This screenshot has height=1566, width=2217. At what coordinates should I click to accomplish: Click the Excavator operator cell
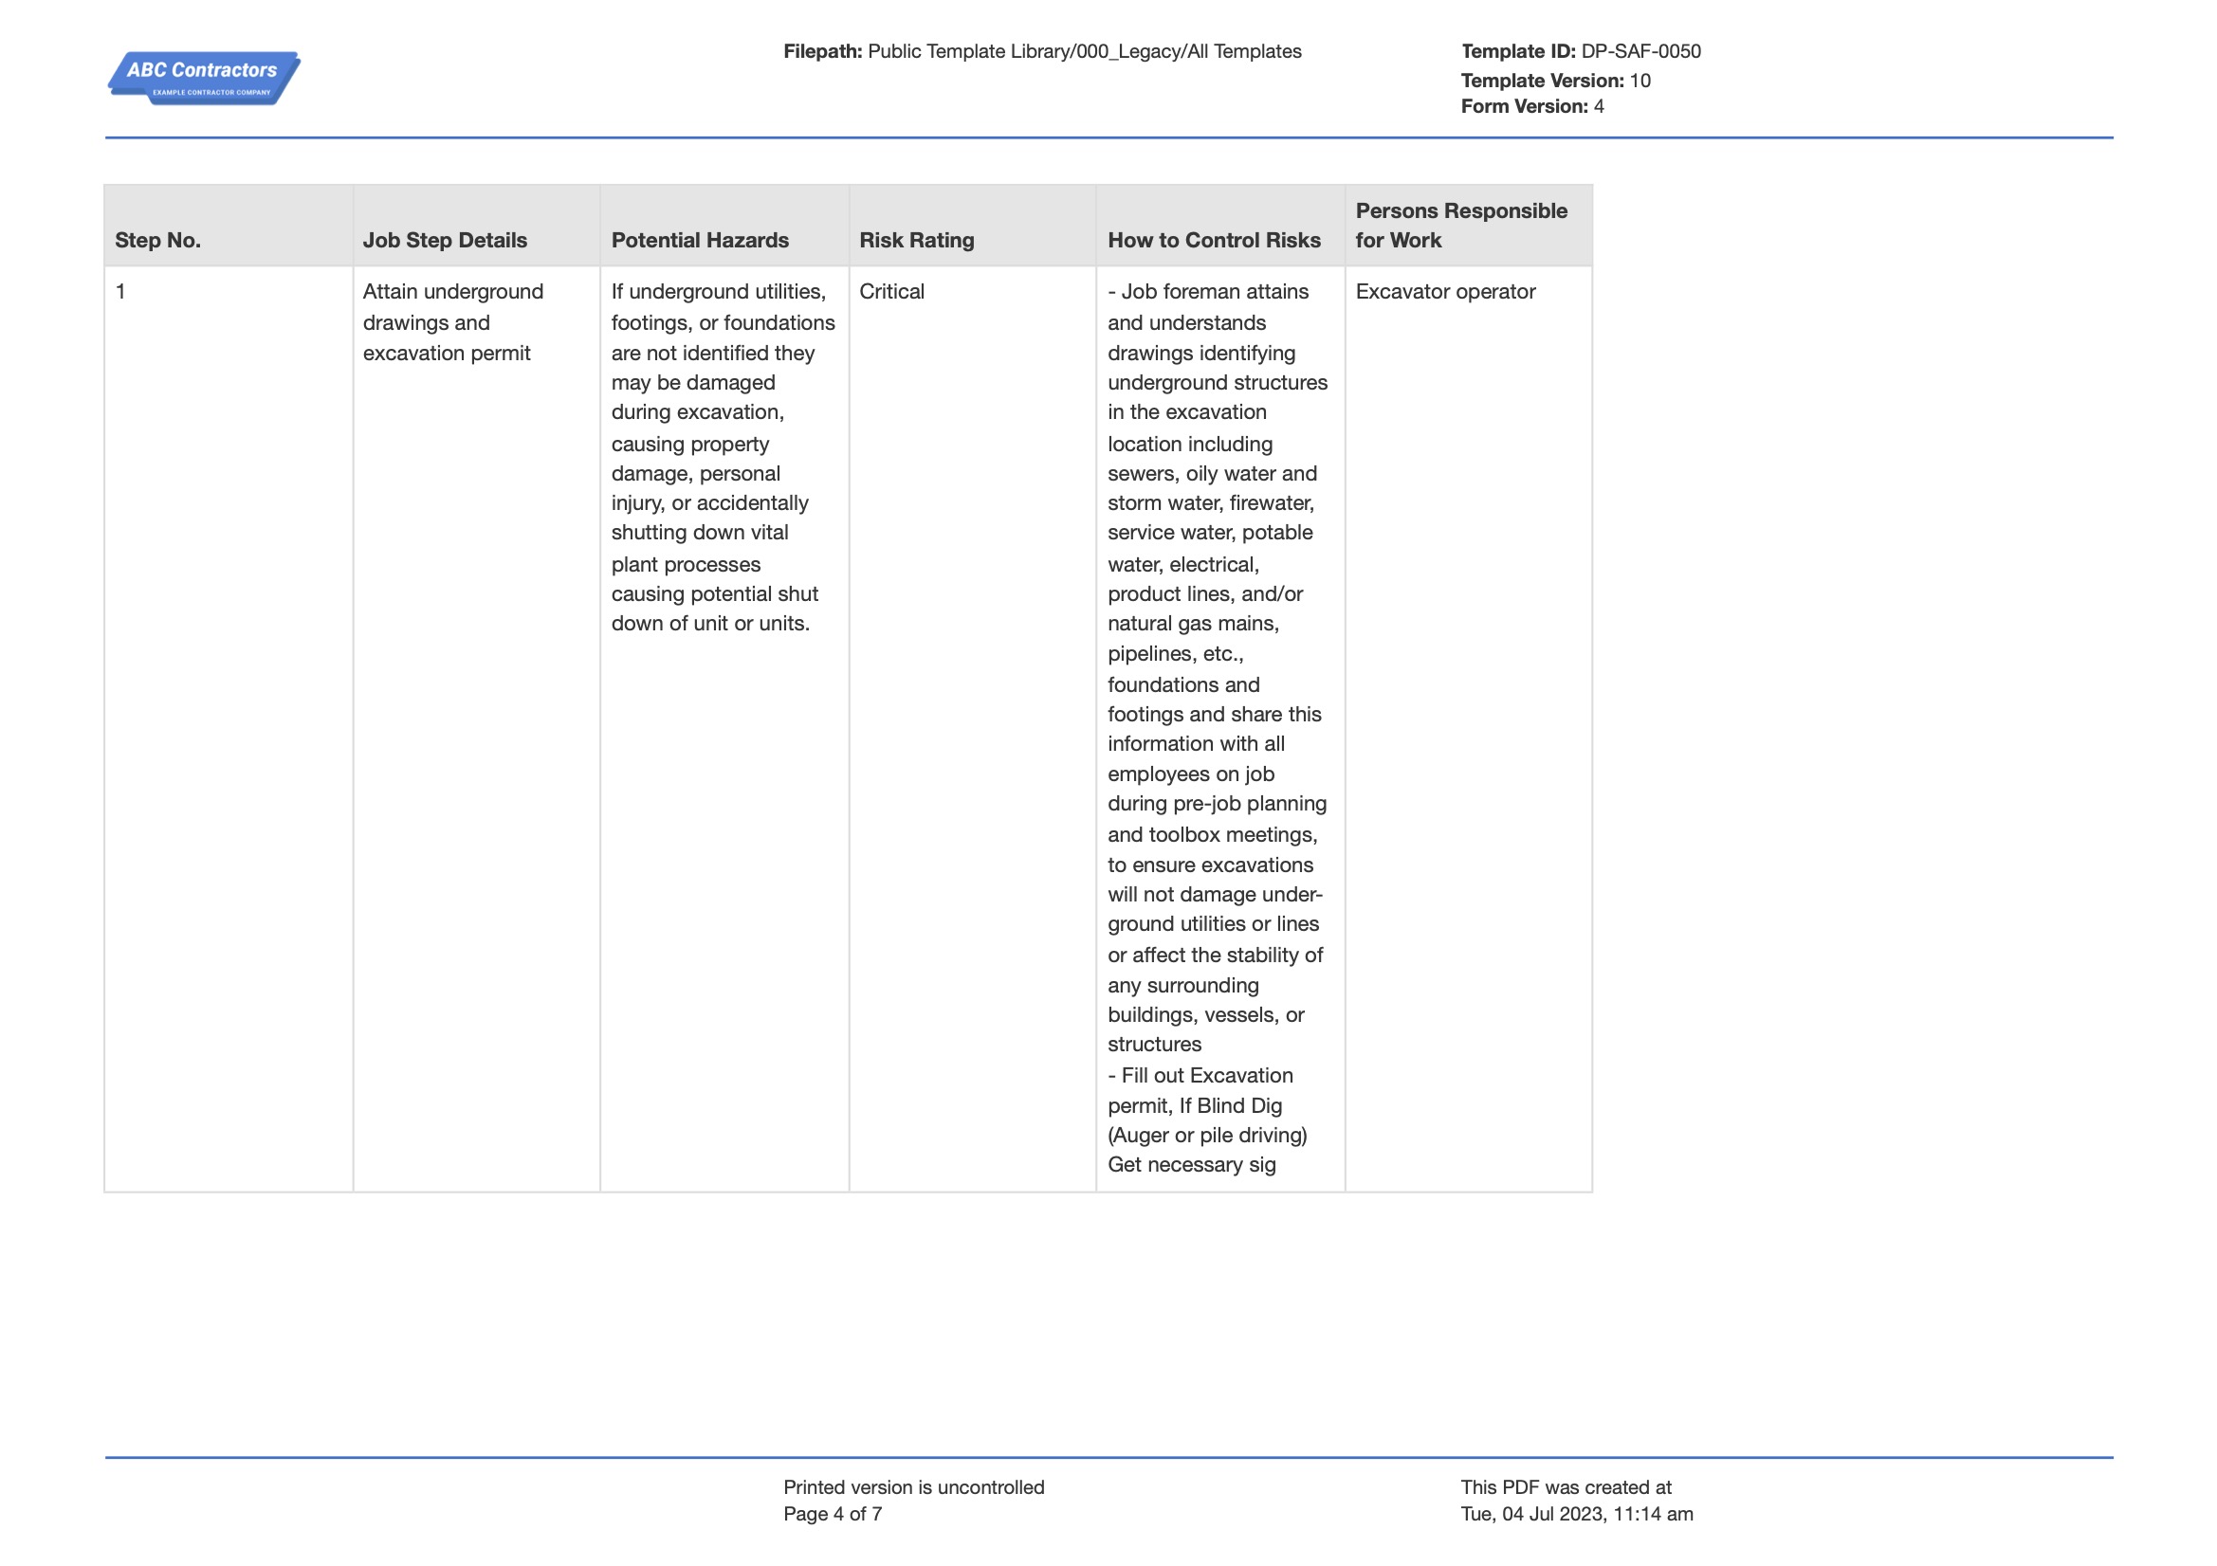tap(1445, 292)
